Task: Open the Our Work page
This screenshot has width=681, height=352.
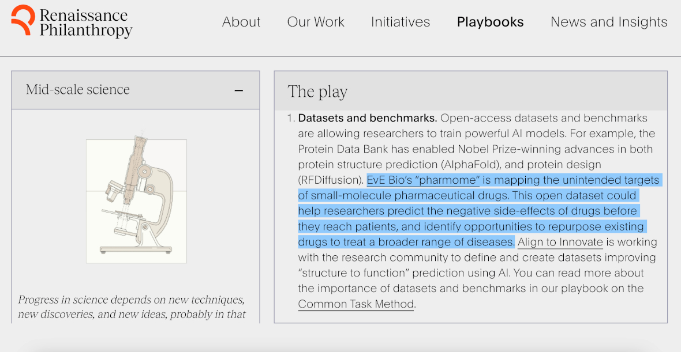Action: tap(316, 22)
